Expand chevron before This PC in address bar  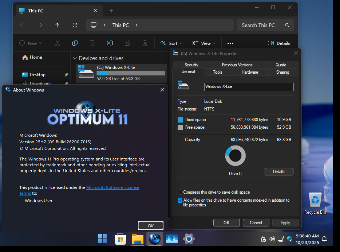(x=104, y=25)
